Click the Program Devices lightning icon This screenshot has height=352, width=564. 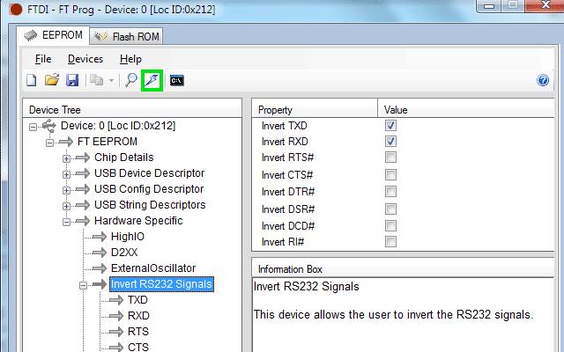point(152,81)
